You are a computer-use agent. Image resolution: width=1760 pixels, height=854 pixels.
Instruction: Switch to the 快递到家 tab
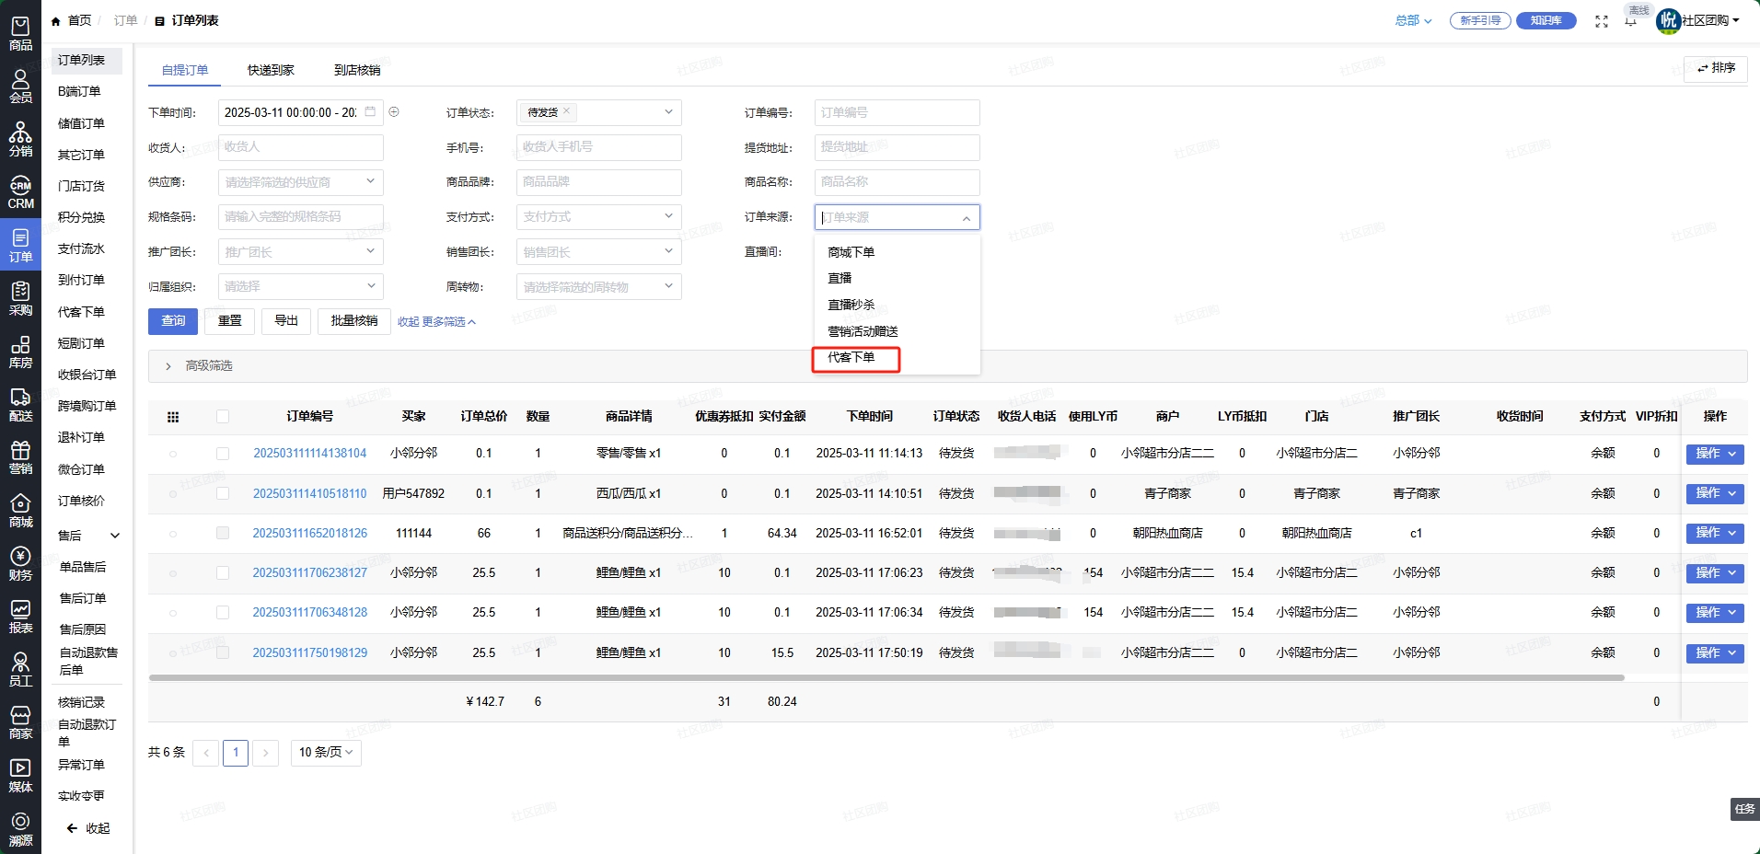tap(271, 70)
